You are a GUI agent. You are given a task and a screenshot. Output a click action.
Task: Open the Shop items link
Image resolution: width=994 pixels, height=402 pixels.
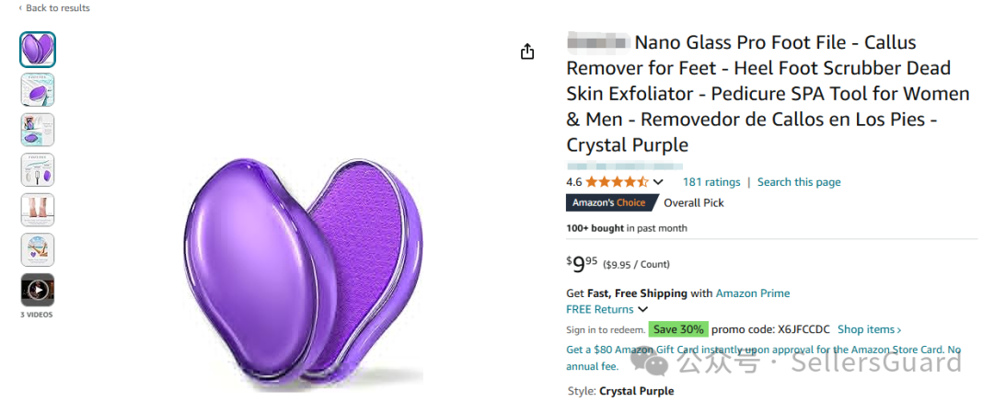tap(869, 329)
